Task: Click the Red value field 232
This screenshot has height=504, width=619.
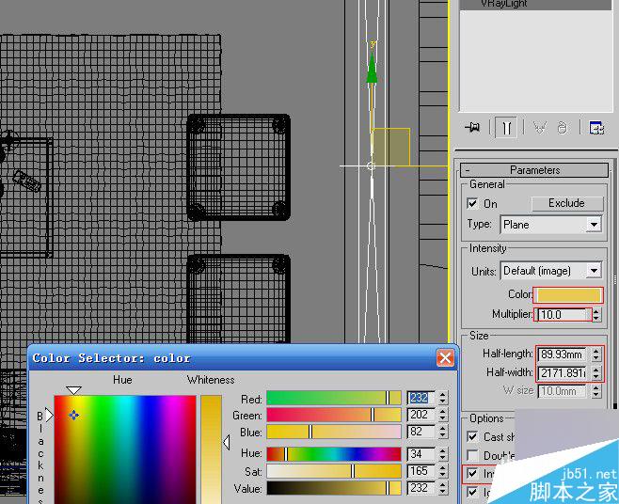Action: point(421,398)
